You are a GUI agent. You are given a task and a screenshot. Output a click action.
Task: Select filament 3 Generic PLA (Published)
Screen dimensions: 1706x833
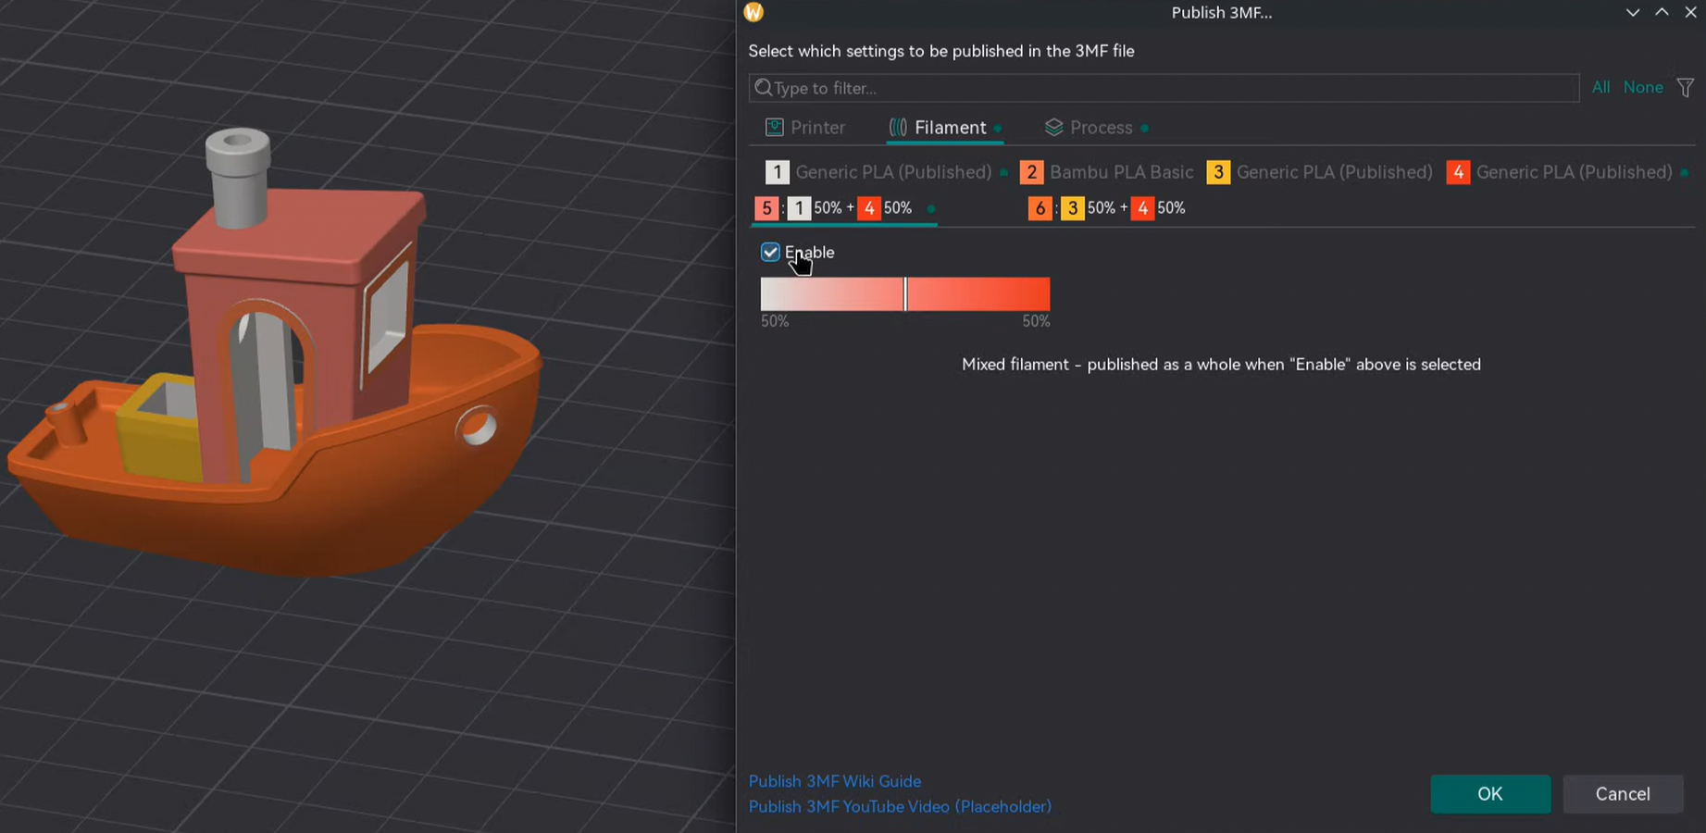click(x=1320, y=172)
